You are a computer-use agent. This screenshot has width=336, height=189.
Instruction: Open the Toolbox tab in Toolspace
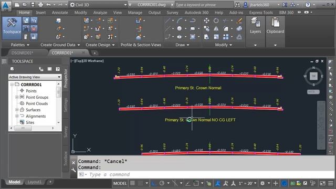(x=66, y=159)
